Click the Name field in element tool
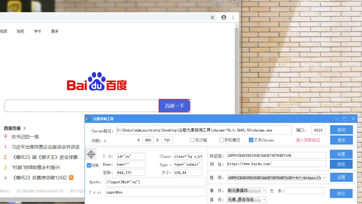 point(131,164)
